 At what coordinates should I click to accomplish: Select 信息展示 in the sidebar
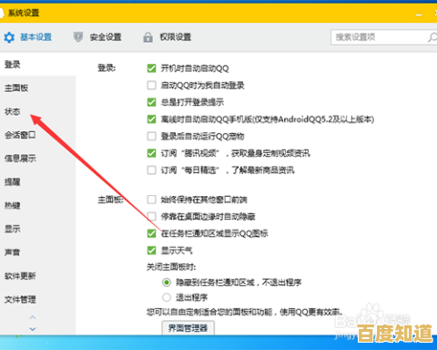pos(20,159)
